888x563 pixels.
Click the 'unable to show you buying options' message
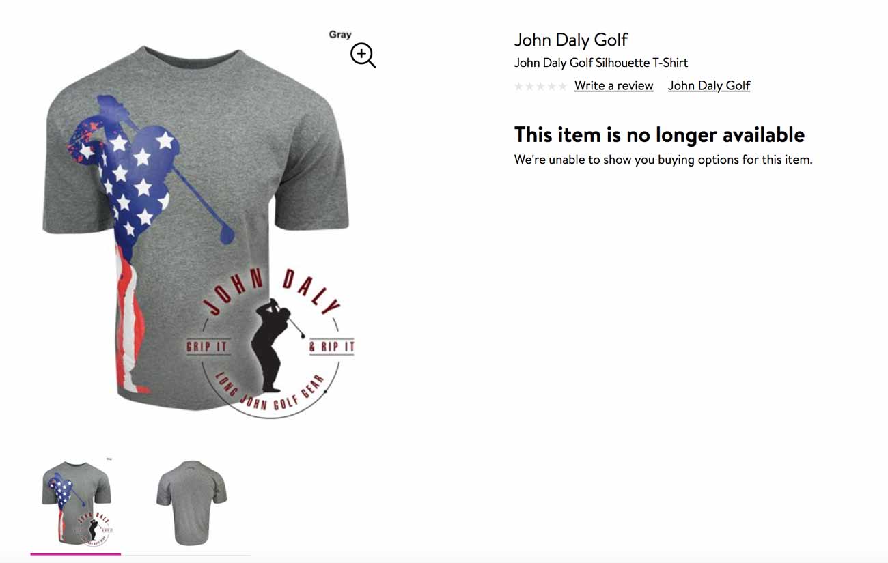tap(663, 160)
